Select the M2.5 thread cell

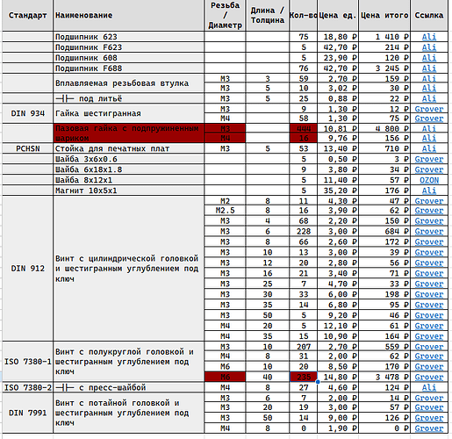click(225, 211)
